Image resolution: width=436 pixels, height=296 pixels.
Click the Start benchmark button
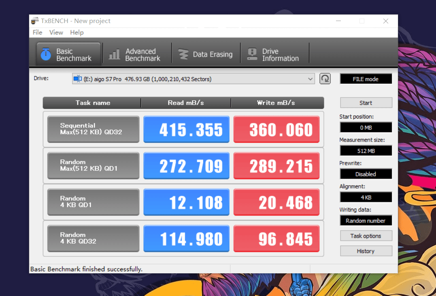[x=366, y=103]
